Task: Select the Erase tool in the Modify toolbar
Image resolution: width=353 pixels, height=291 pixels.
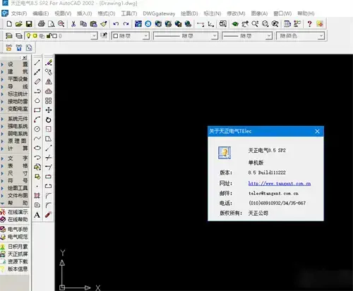Action: tap(49, 63)
